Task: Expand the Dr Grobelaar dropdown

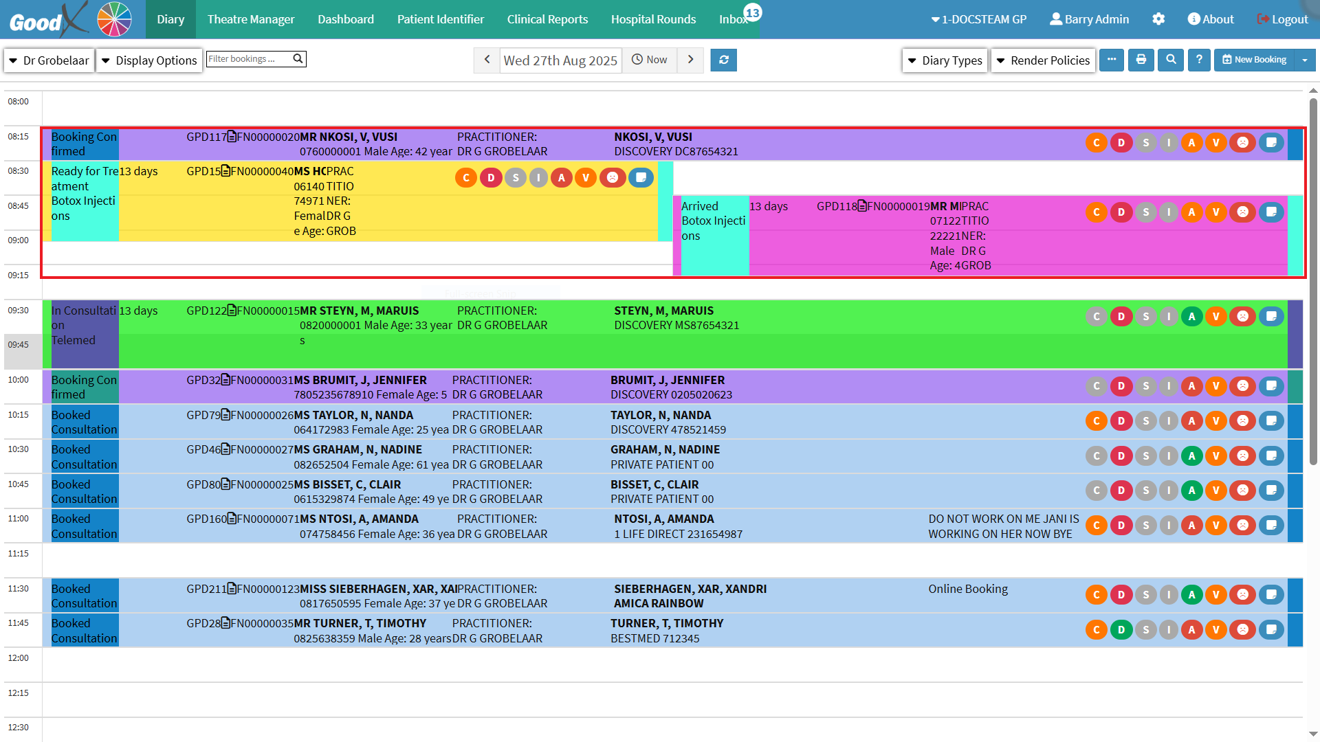Action: 49,60
